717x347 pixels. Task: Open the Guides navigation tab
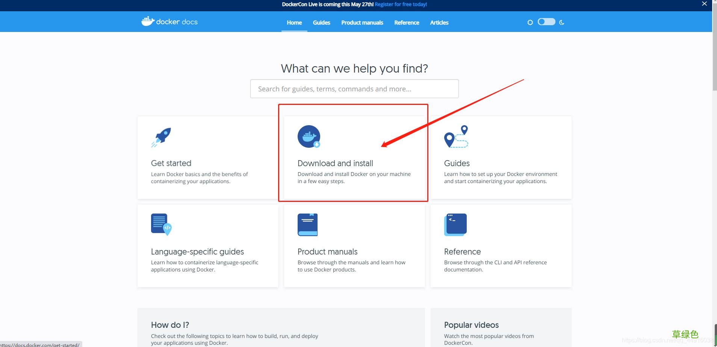coord(322,23)
